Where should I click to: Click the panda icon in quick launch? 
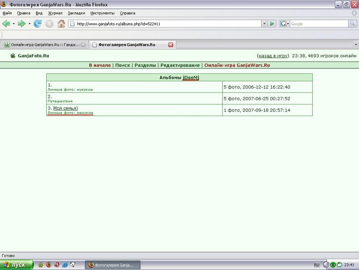click(x=73, y=265)
